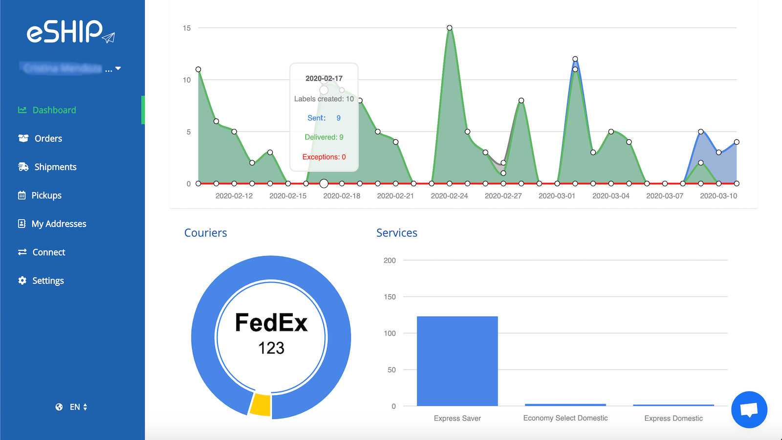This screenshot has height=440, width=782.
Task: Open Orders via its box icon
Action: click(23, 138)
